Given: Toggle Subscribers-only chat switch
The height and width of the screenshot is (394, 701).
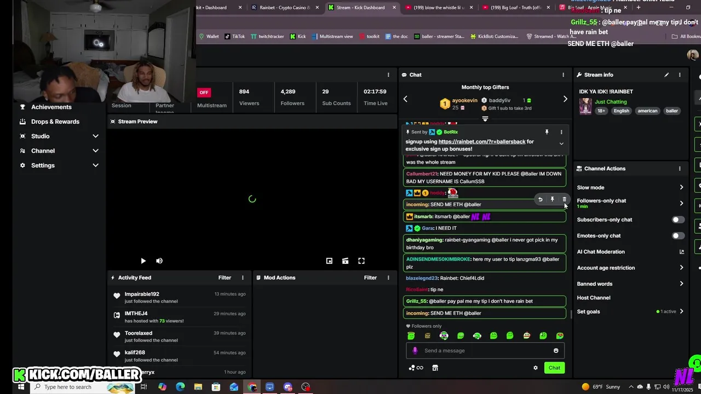Looking at the screenshot, I should 678,219.
